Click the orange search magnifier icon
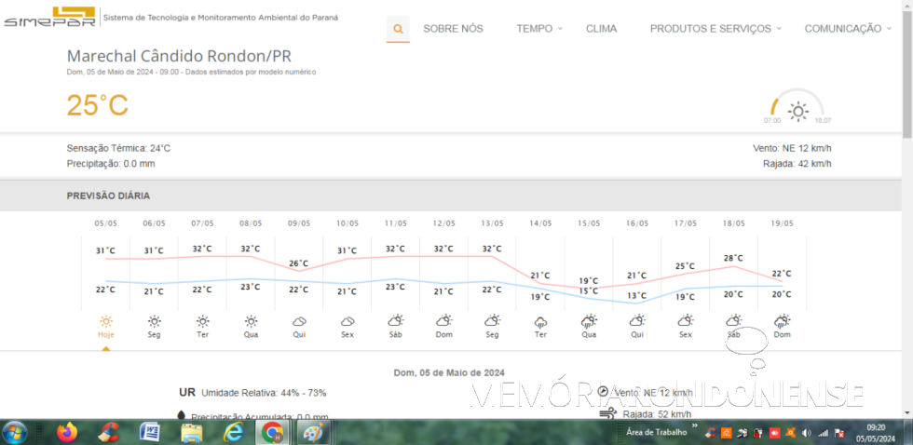 point(398,29)
